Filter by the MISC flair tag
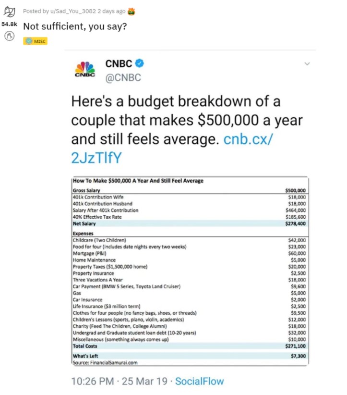 35,41
